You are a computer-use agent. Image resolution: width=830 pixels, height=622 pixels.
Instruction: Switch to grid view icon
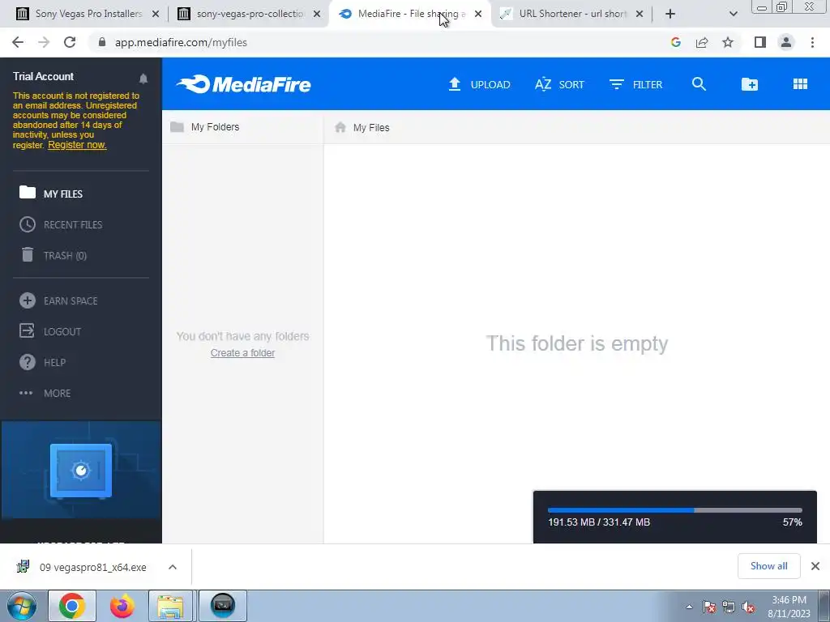tap(800, 84)
